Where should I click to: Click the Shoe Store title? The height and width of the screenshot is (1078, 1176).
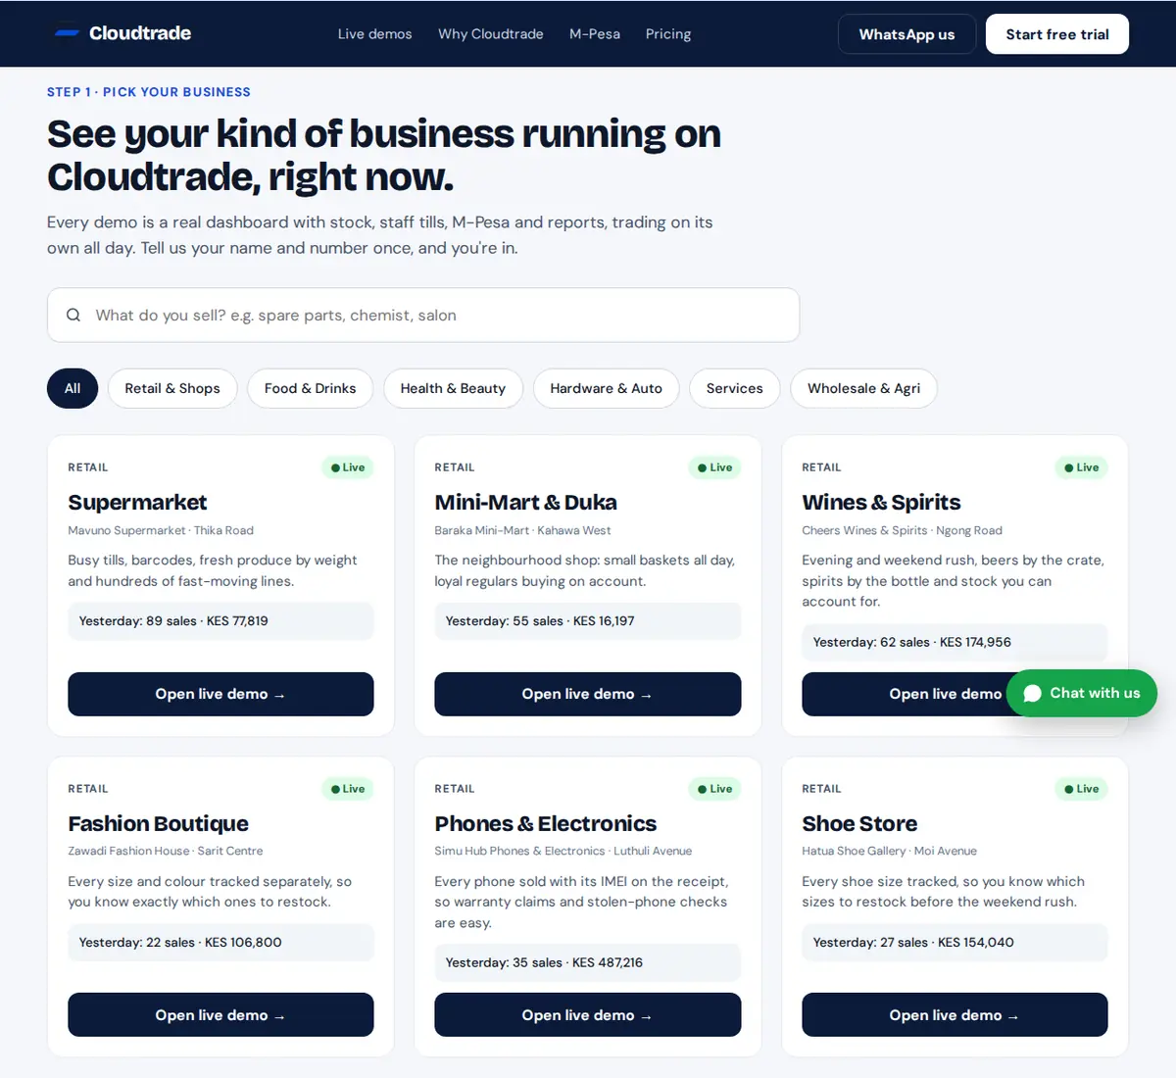859,824
